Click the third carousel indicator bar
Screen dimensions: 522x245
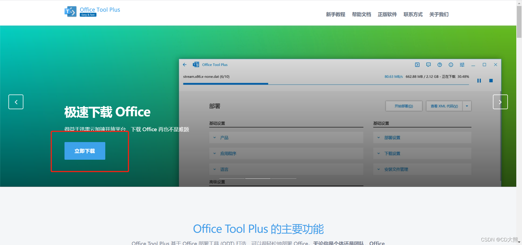pos(284,178)
